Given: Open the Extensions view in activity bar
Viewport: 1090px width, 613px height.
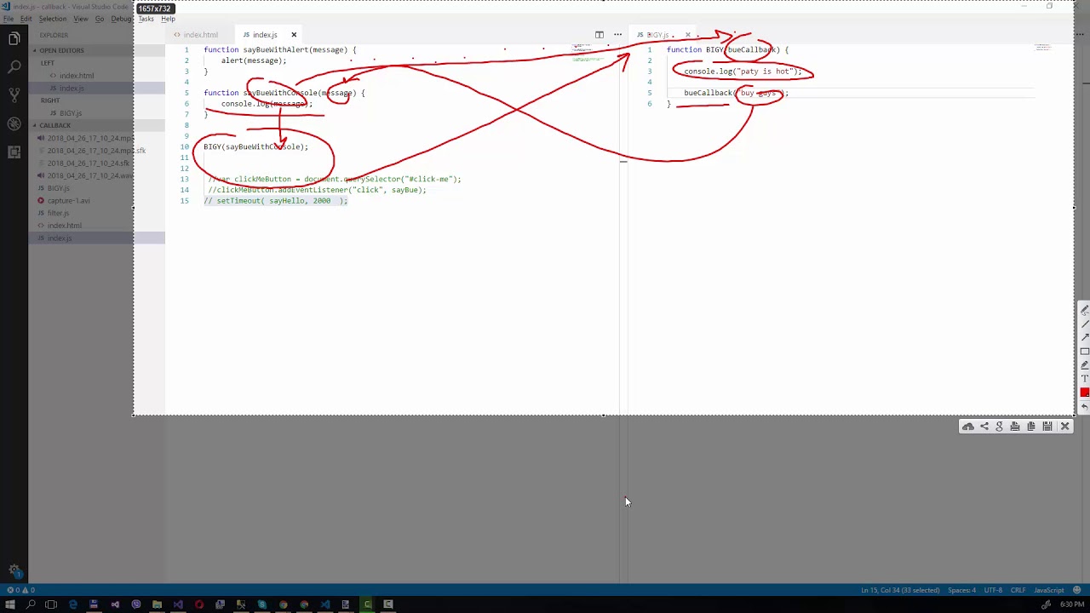Looking at the screenshot, I should tap(14, 152).
